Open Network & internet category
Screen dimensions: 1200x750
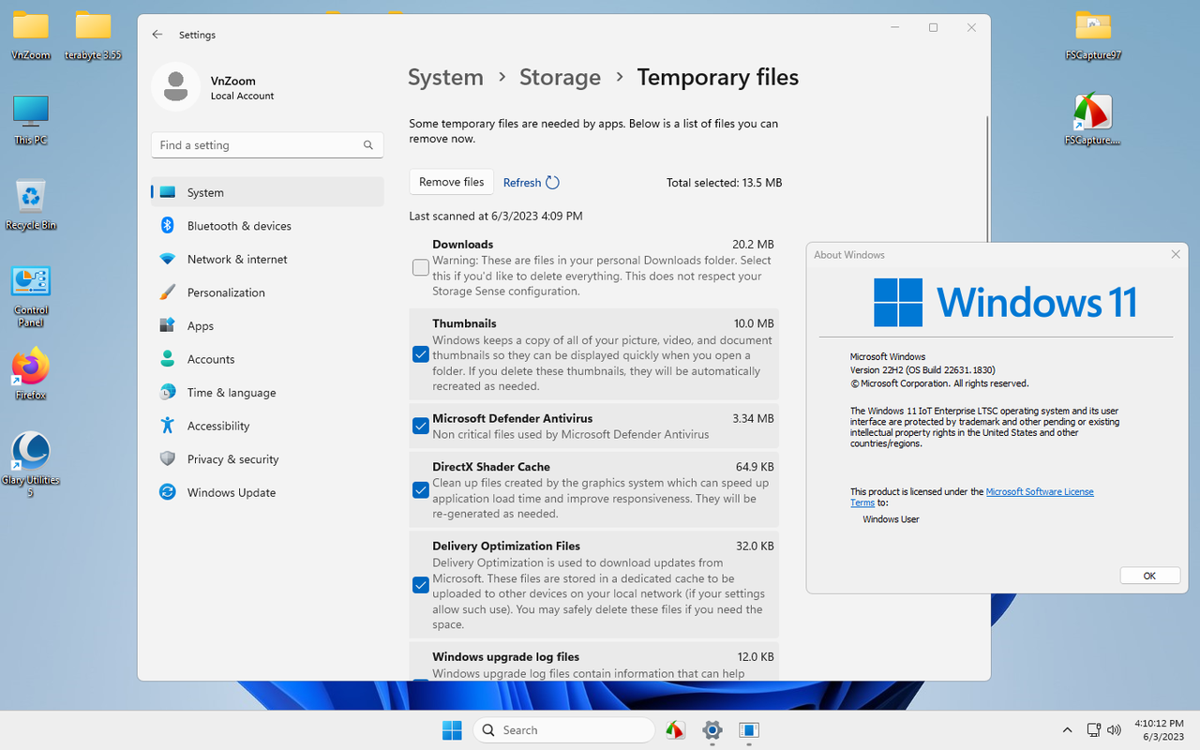point(267,259)
